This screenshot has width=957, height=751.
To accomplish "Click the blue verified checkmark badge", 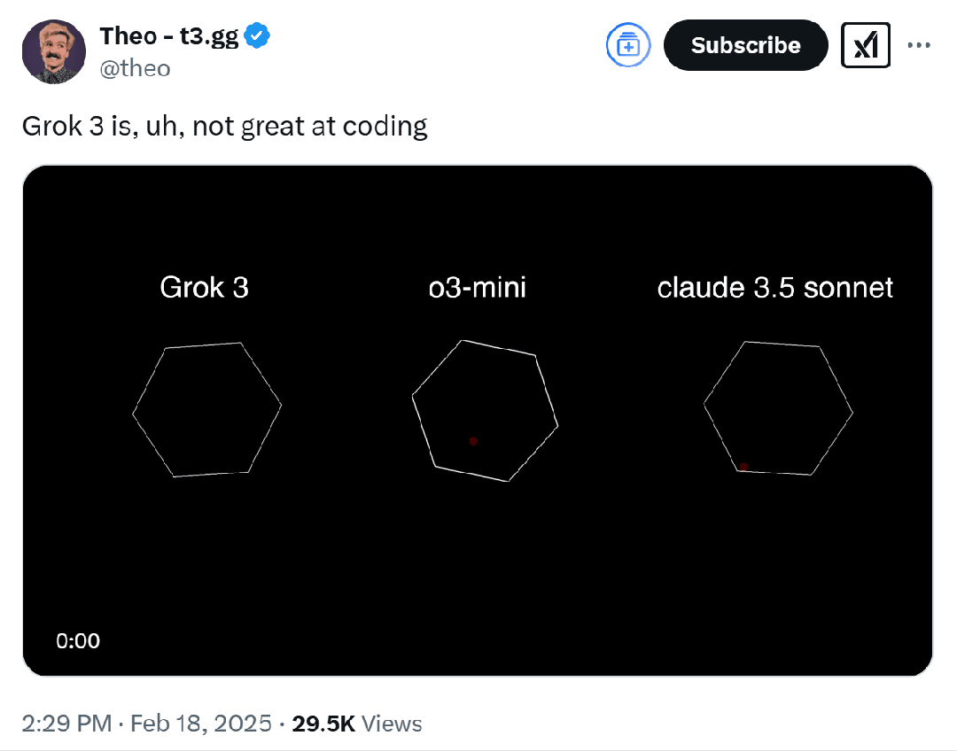I will pyautogui.click(x=257, y=35).
